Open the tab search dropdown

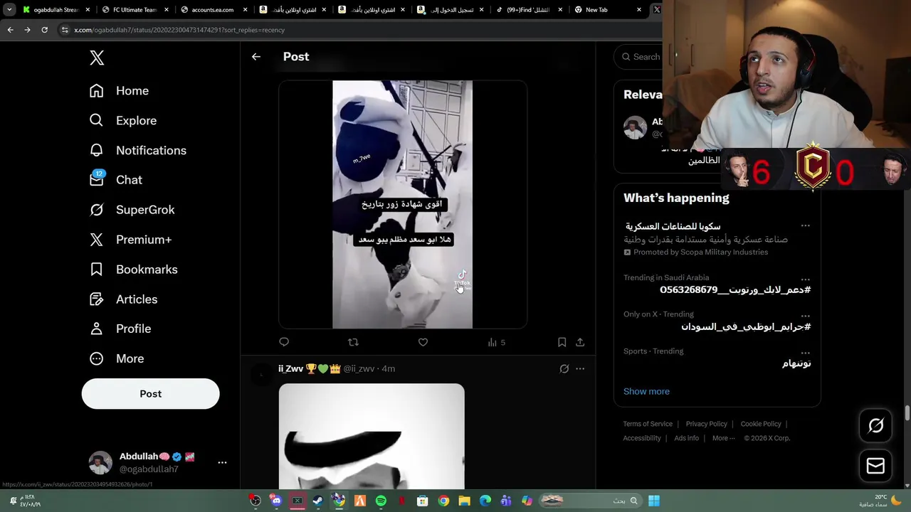tap(9, 10)
